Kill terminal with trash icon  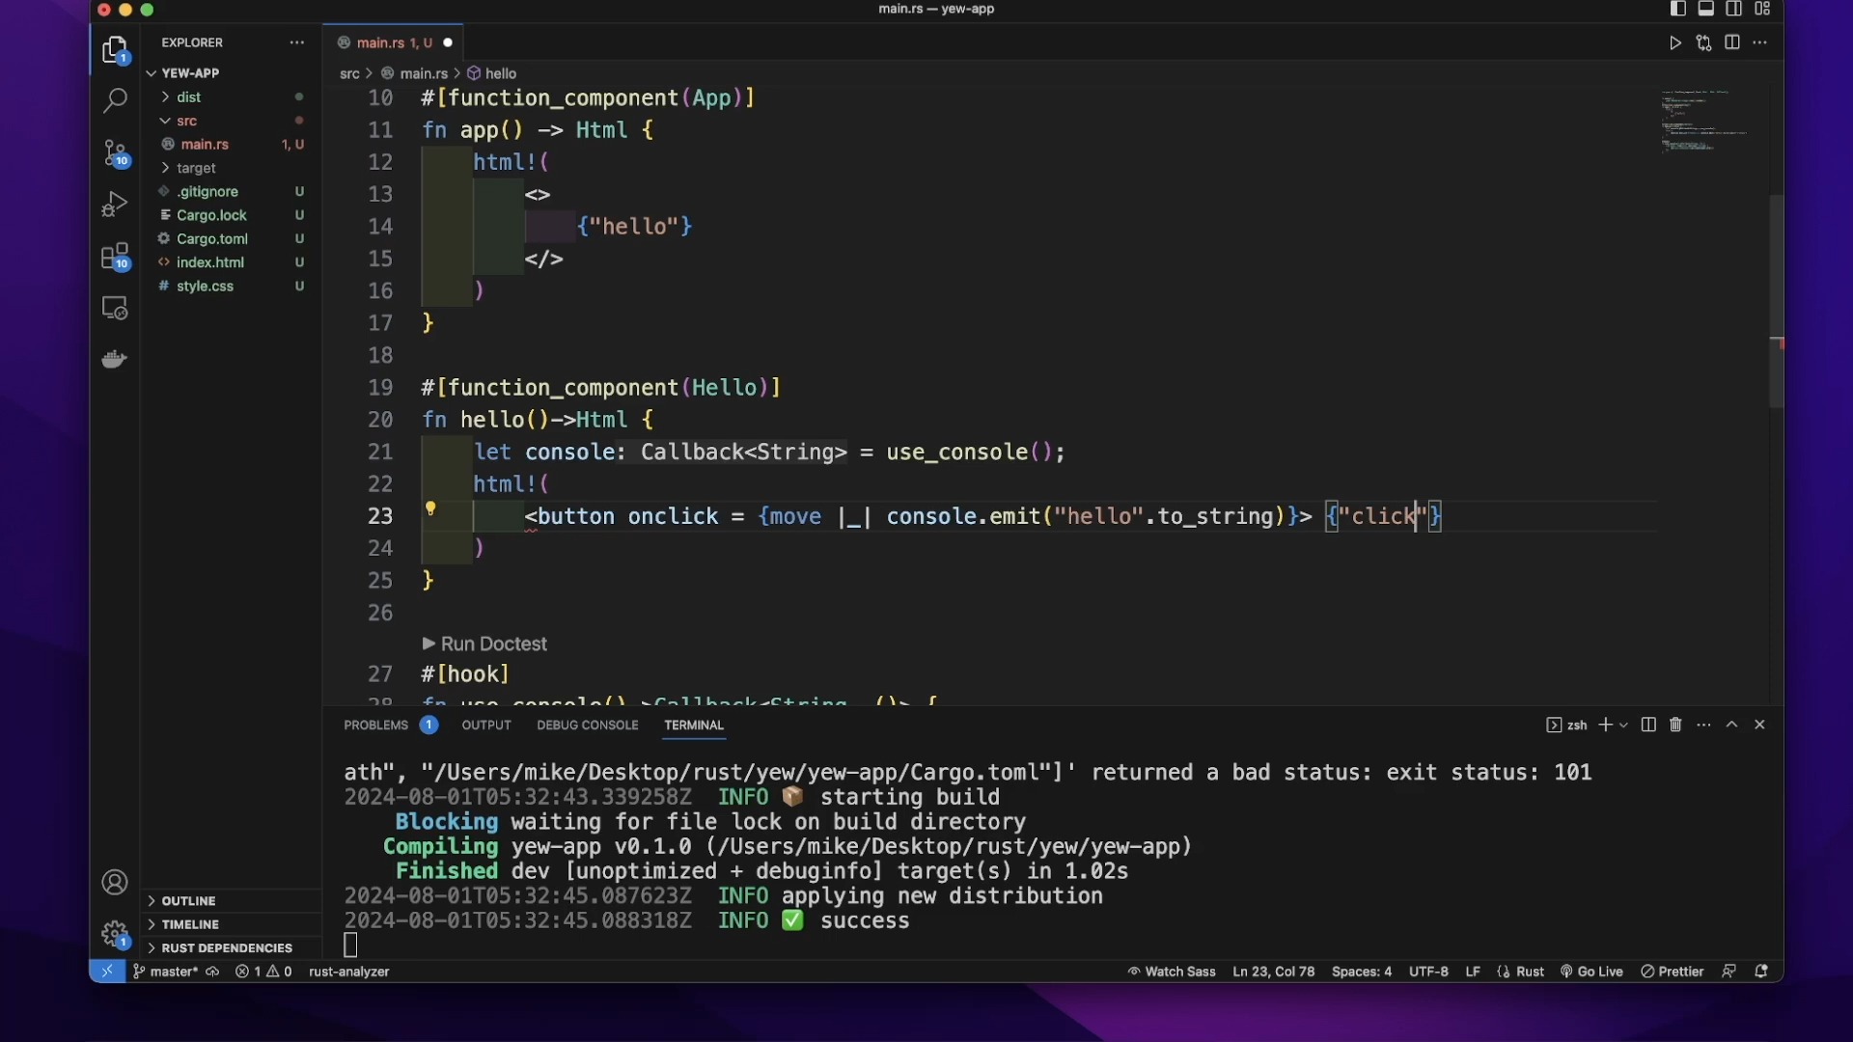tap(1675, 725)
